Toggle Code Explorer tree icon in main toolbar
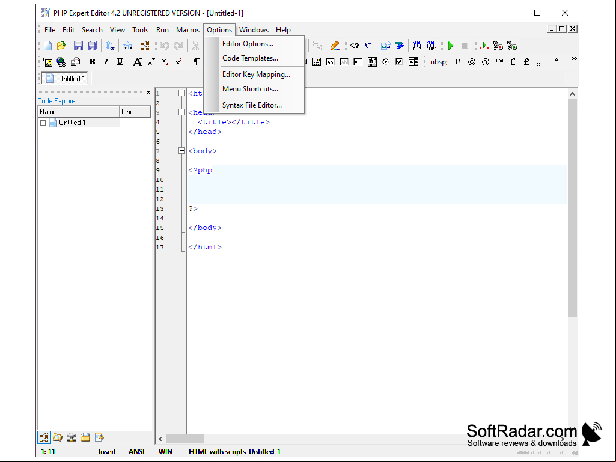 click(x=145, y=46)
